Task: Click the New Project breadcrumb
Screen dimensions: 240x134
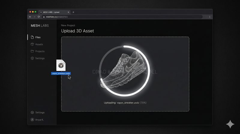Action: (x=68, y=25)
